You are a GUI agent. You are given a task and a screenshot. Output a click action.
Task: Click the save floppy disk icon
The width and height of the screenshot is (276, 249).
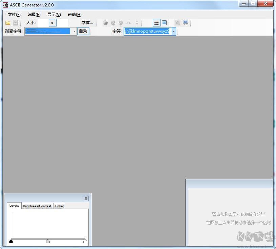[16, 23]
